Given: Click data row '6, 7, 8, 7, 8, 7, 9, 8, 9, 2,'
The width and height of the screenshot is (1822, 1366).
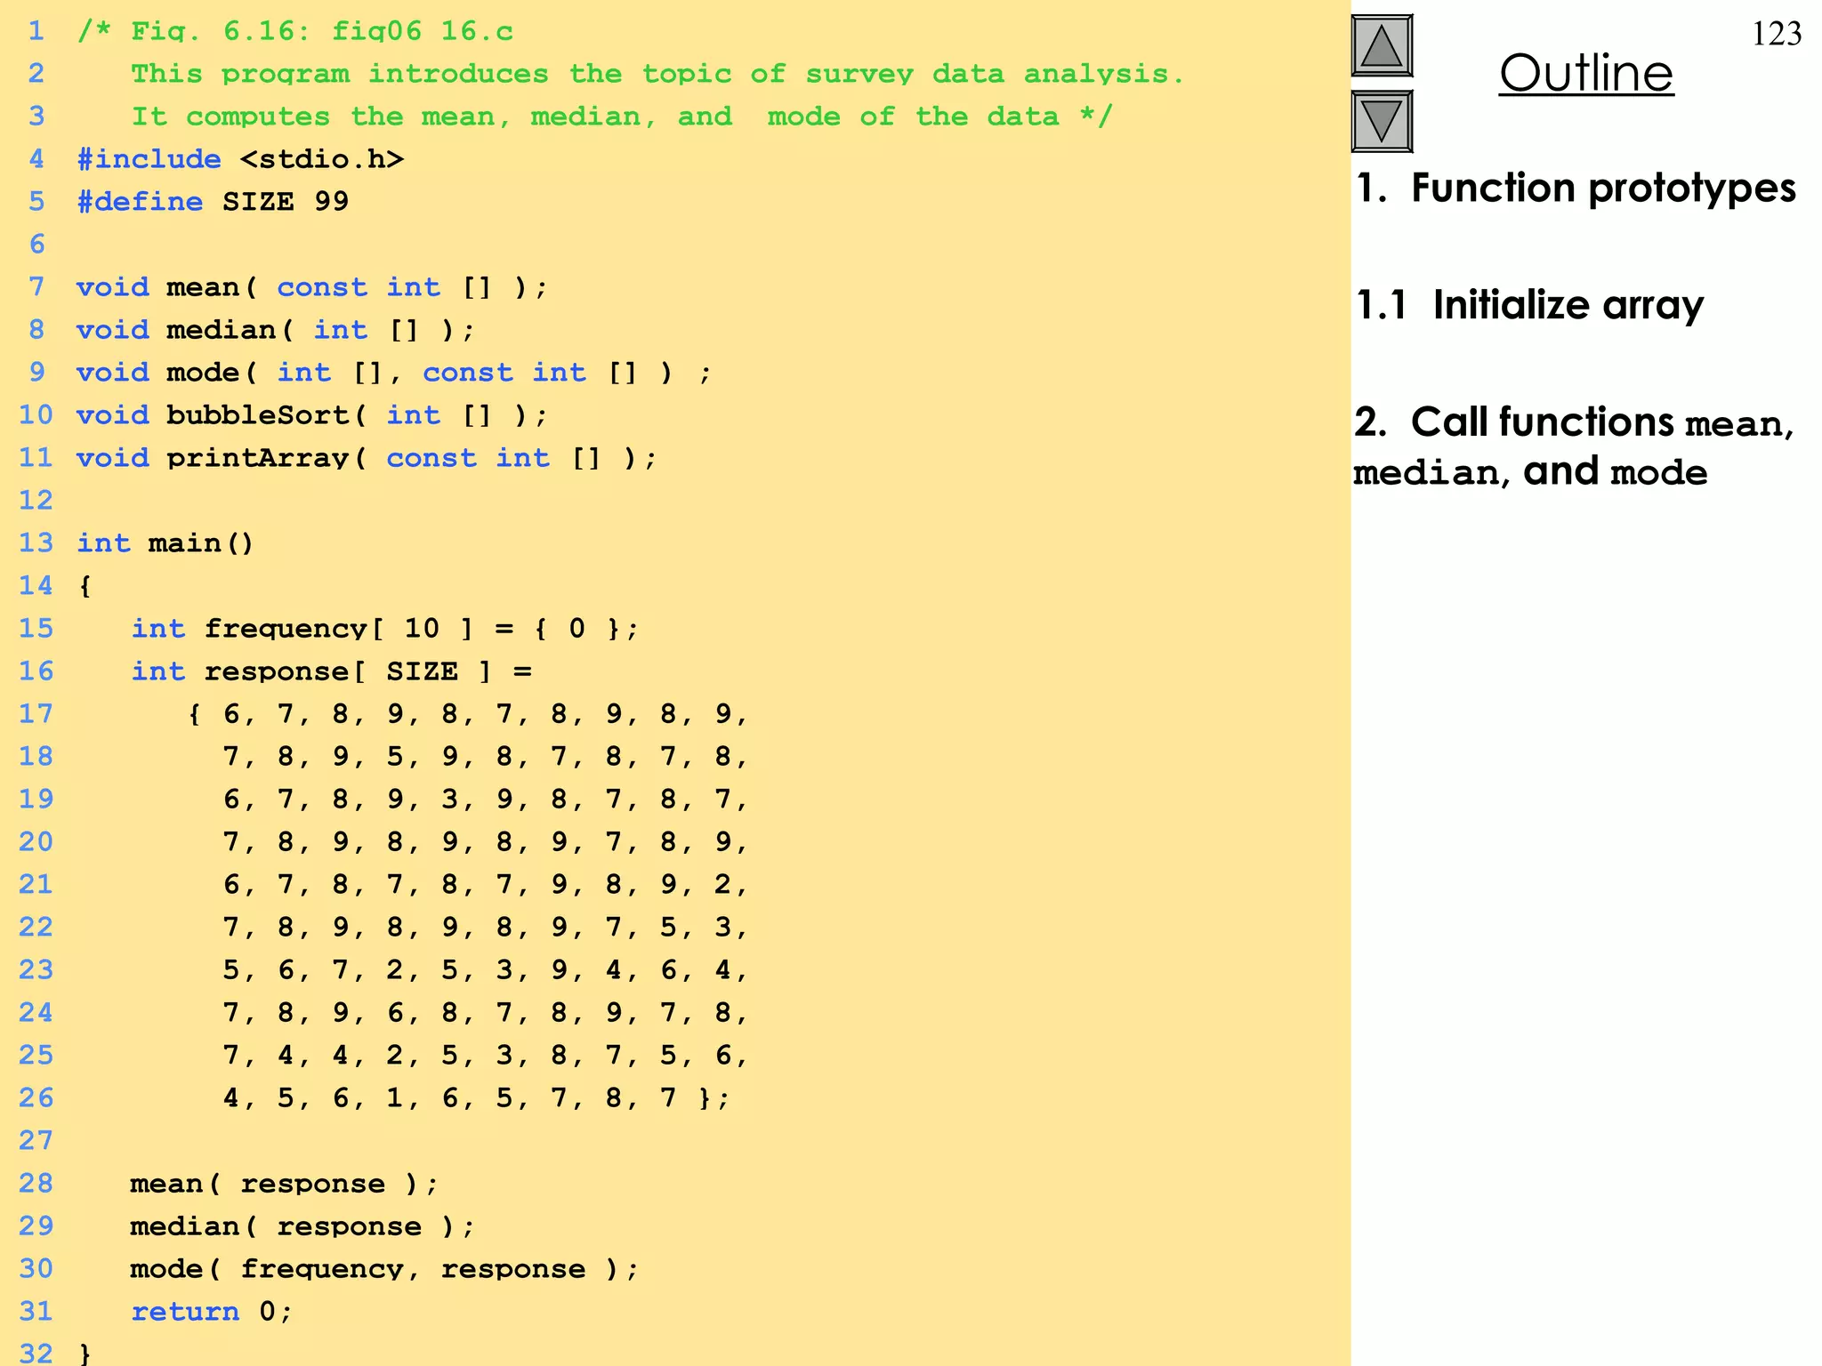Looking at the screenshot, I should [x=486, y=885].
